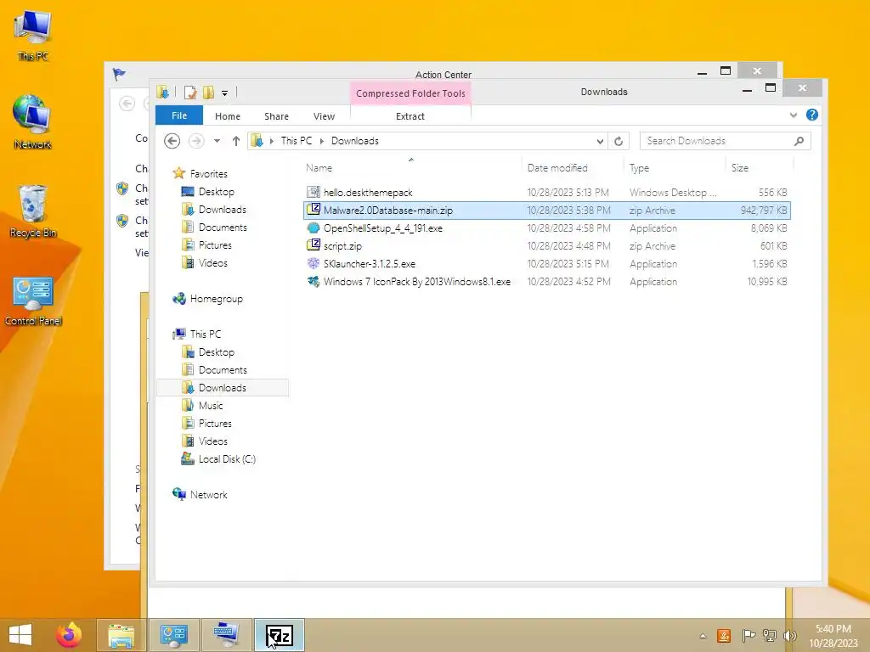Click the taskbar clock showing 5:40 PM

tap(833, 636)
